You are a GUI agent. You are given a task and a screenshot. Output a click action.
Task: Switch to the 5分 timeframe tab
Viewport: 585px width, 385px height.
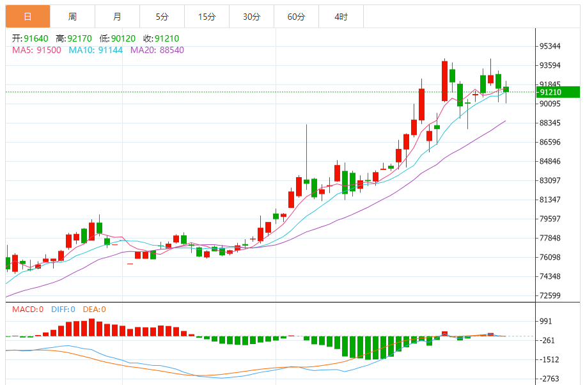tap(162, 17)
